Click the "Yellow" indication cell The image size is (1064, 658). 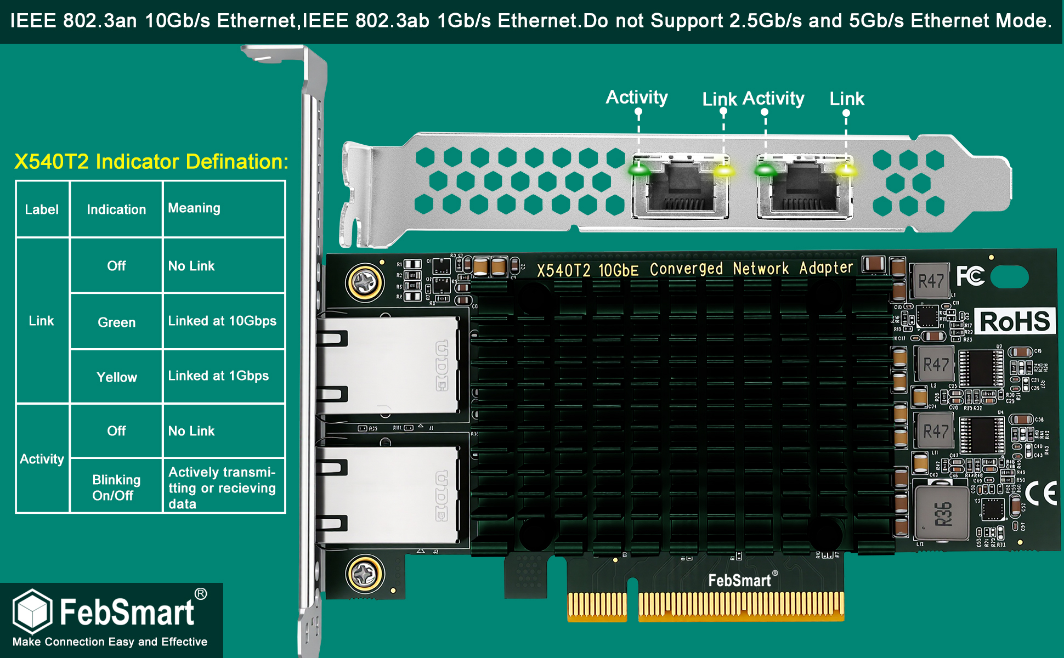(x=116, y=377)
